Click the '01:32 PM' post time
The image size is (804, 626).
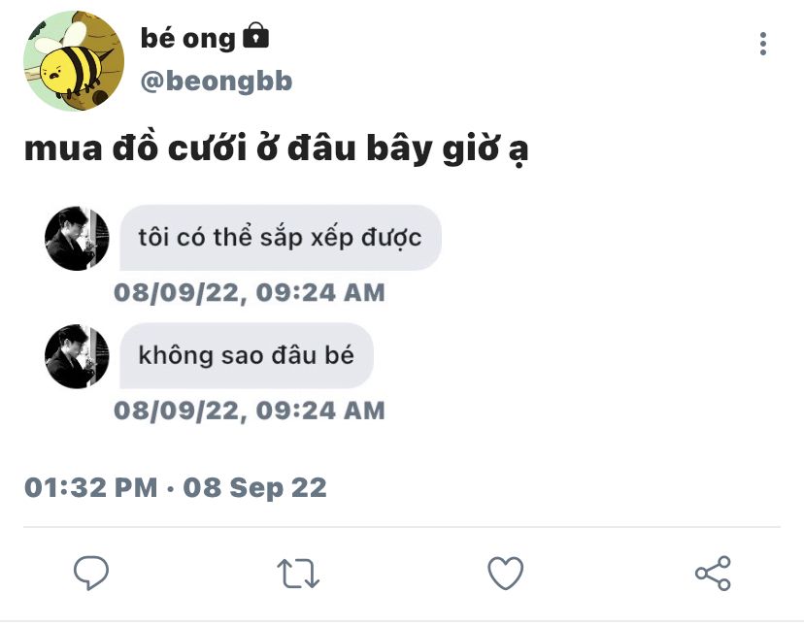pos(90,487)
